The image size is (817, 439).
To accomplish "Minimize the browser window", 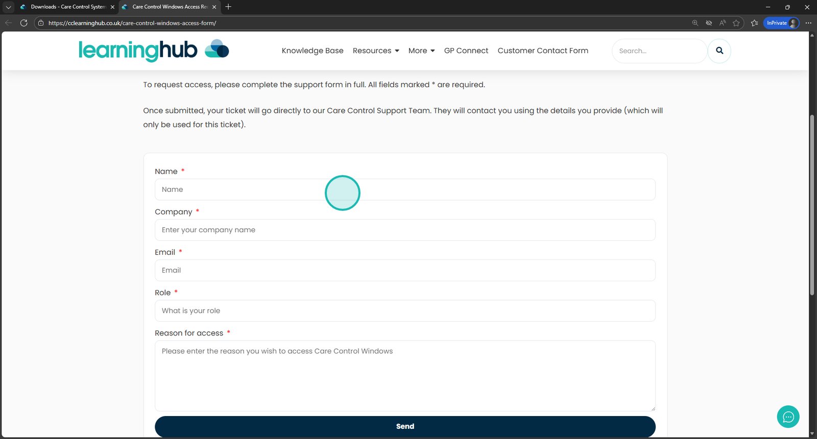I will (x=767, y=7).
